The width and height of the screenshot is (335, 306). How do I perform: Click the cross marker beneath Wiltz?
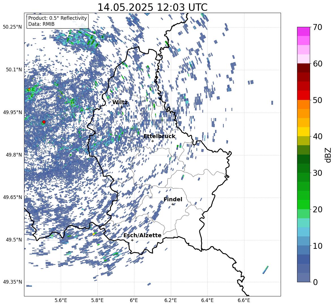pos(121,107)
